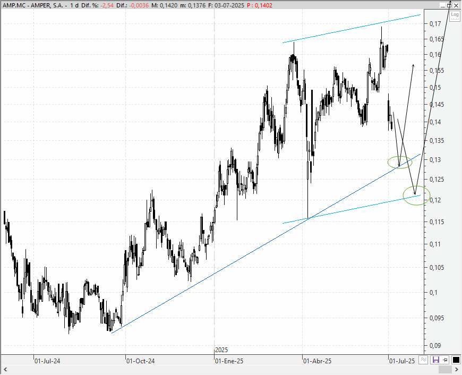
Task: Click the '0,17' price axis label
Action: 435,24
